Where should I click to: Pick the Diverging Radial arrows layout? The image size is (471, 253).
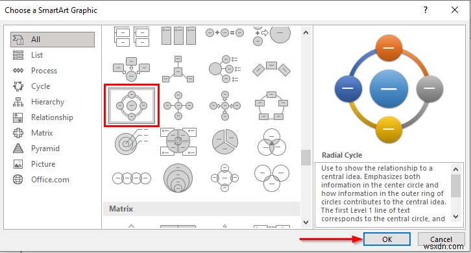pyautogui.click(x=225, y=106)
